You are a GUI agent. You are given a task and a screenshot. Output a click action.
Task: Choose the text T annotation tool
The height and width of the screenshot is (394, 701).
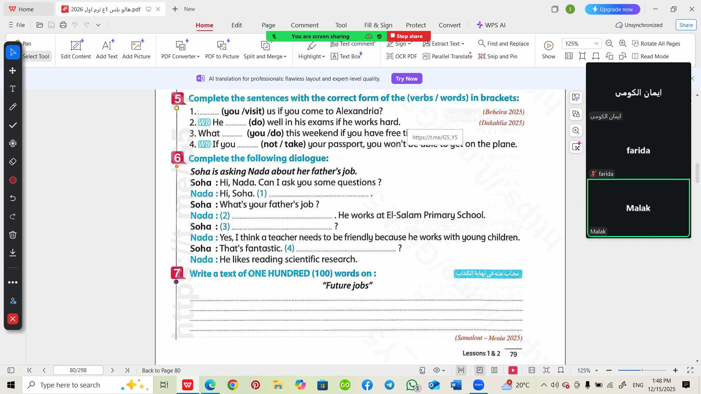coord(13,89)
